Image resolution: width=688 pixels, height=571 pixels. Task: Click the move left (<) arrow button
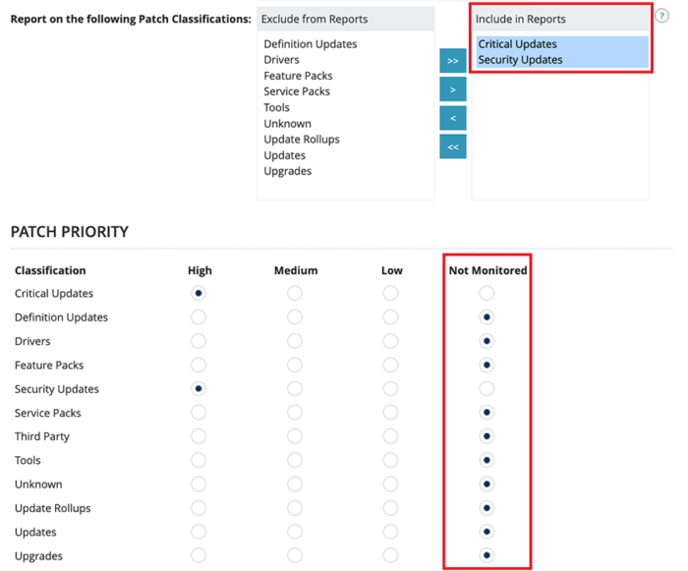point(452,118)
